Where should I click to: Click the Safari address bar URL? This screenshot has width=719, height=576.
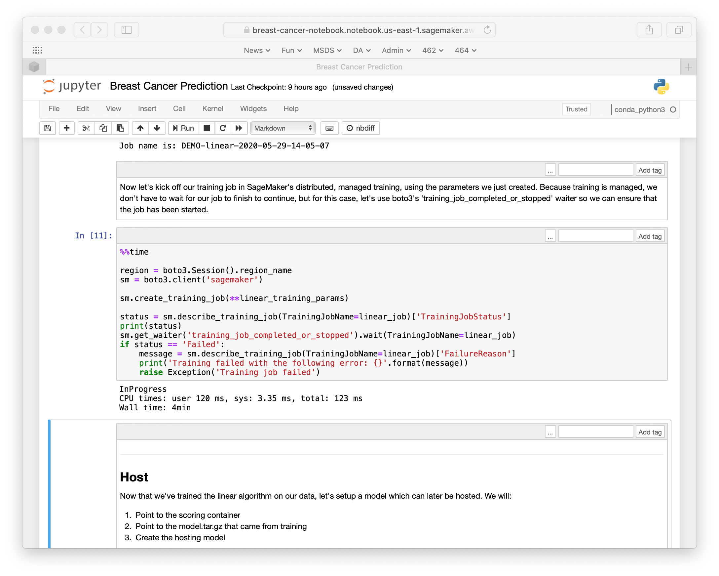[359, 30]
